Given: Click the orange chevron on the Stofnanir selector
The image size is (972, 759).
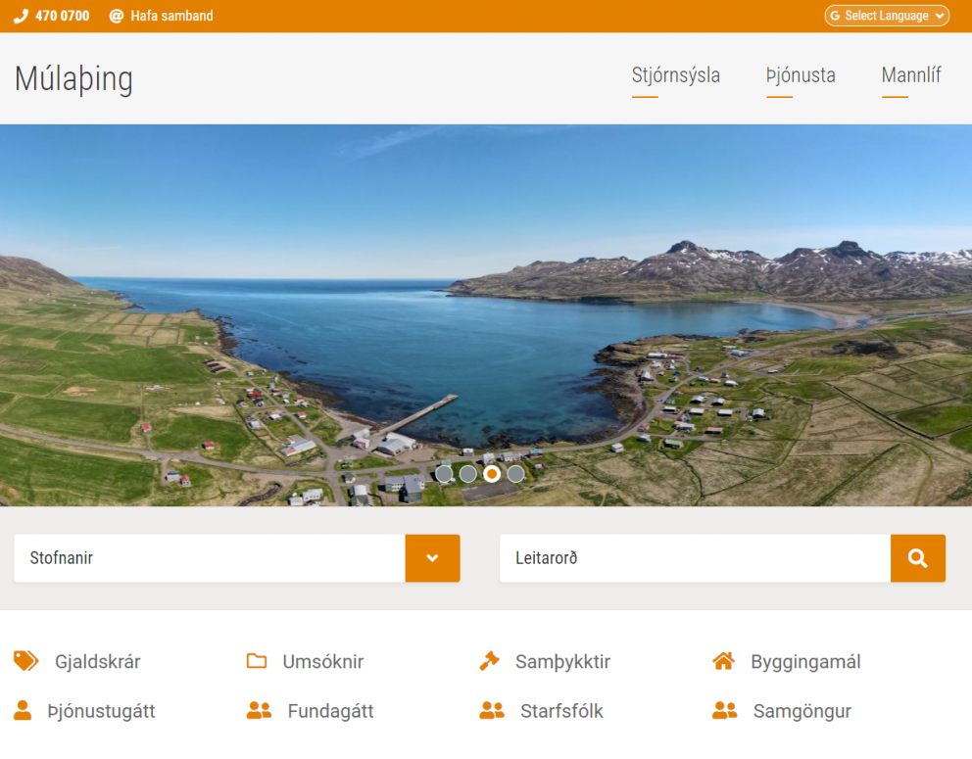Looking at the screenshot, I should 432,558.
